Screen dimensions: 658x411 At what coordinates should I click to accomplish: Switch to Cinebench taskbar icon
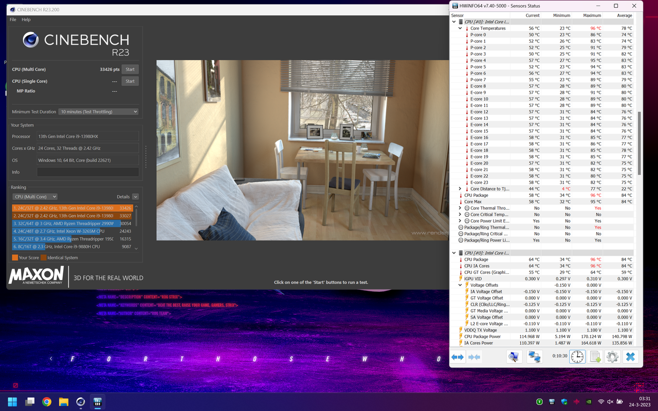[x=81, y=402]
